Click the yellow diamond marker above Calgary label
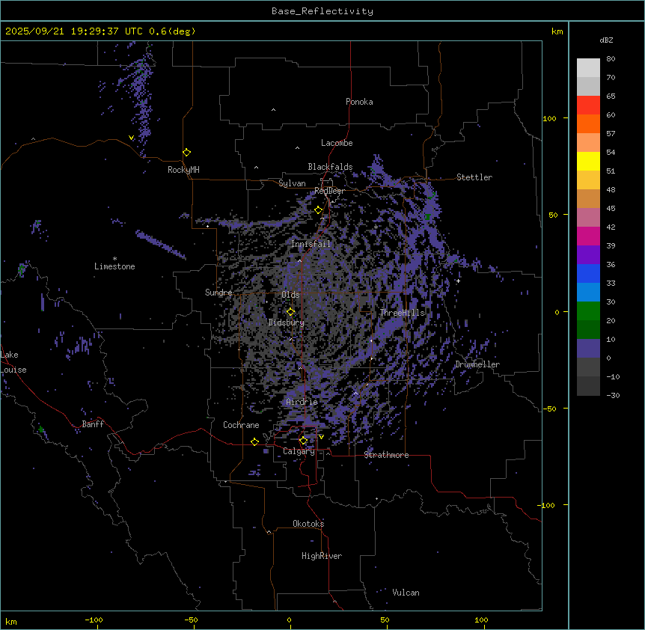 (303, 440)
